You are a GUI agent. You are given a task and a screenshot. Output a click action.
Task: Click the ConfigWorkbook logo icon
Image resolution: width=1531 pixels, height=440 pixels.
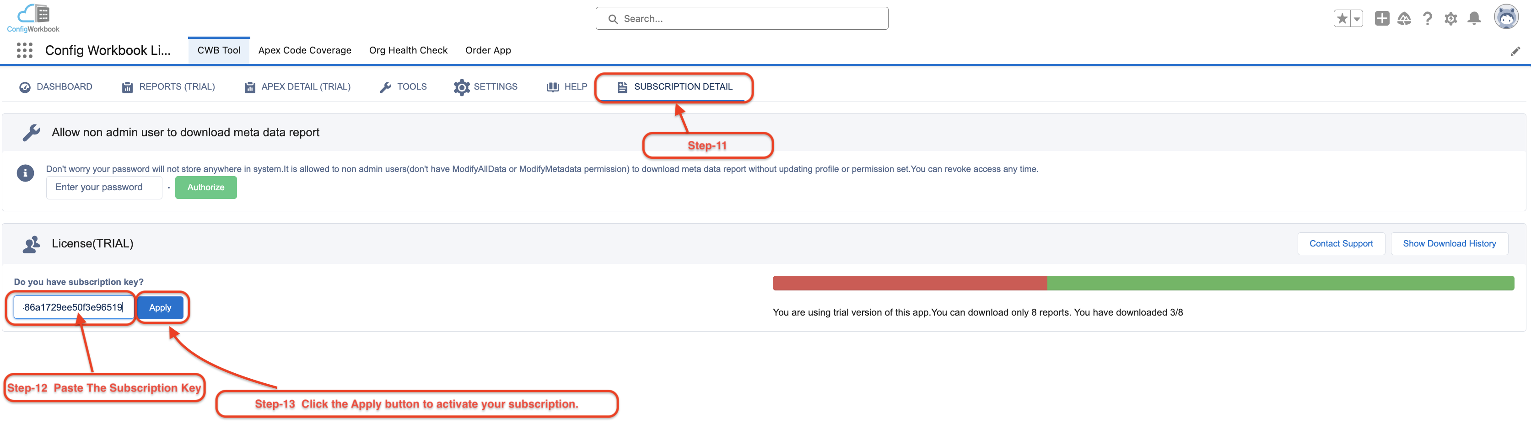click(33, 18)
